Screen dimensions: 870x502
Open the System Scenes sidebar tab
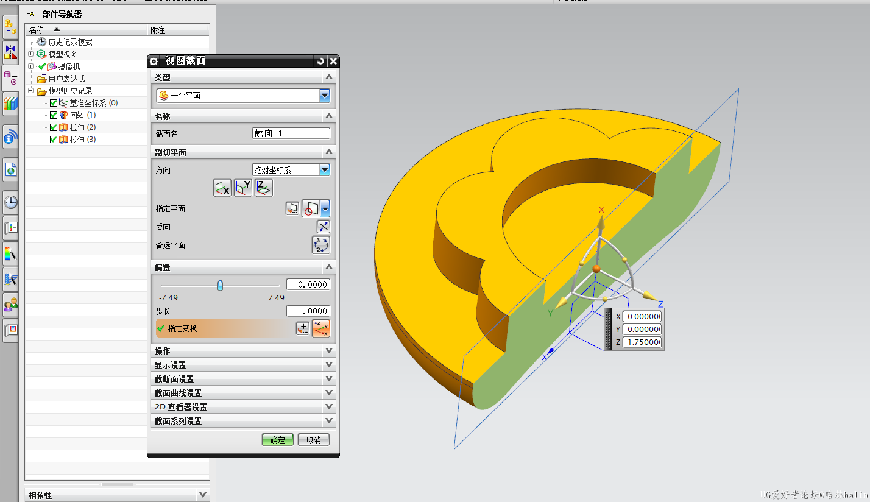pos(10,330)
